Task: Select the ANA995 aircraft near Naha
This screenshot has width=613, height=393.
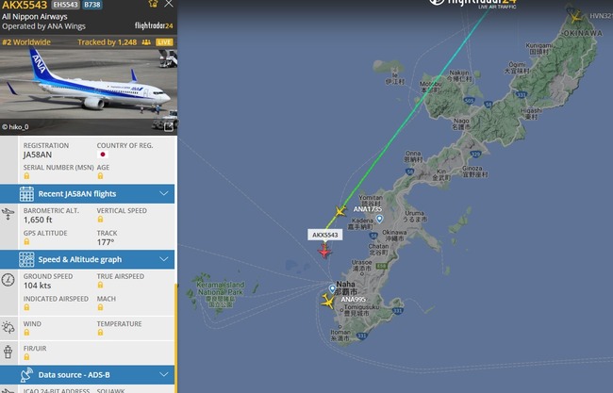Action: 327,302
